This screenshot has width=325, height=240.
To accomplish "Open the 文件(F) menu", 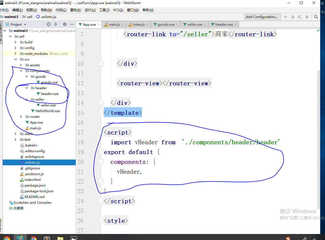I will point(4,10).
